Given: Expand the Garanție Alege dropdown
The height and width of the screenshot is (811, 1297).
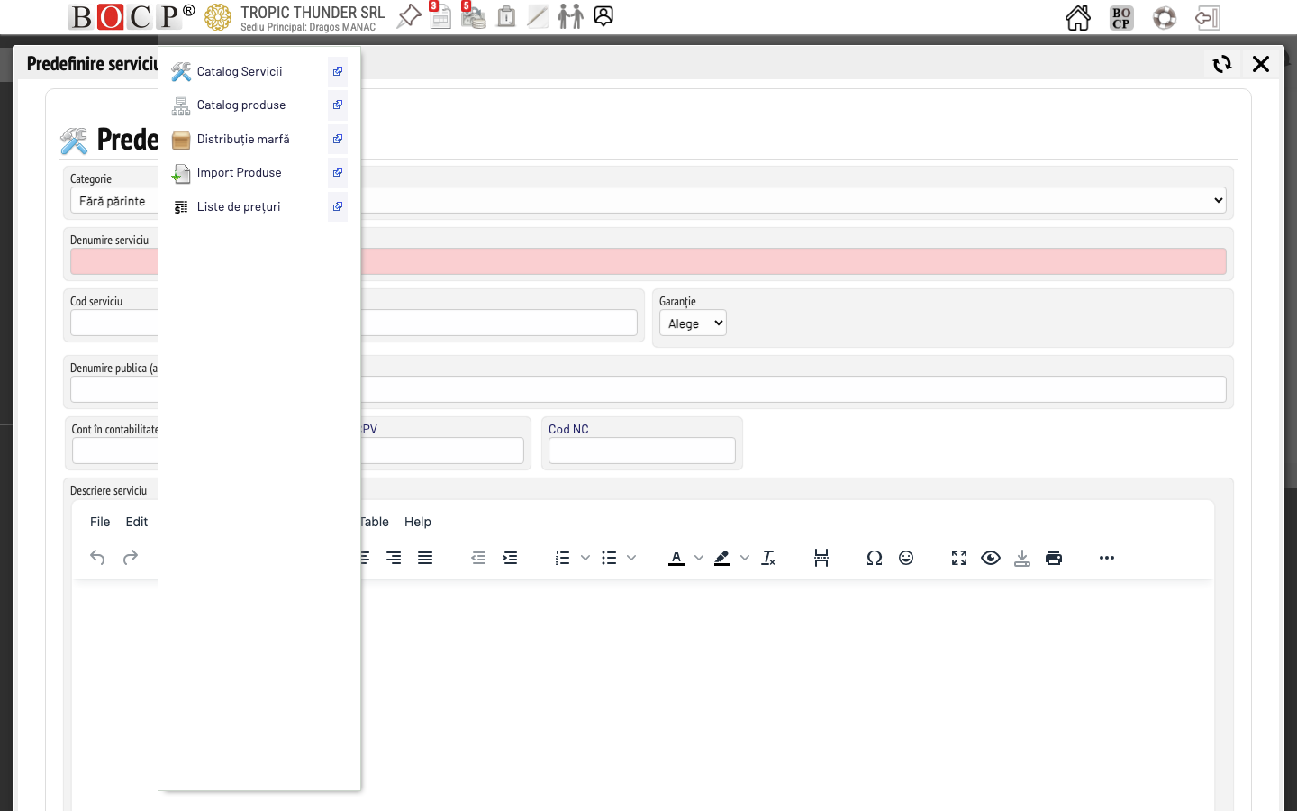Looking at the screenshot, I should (x=693, y=323).
